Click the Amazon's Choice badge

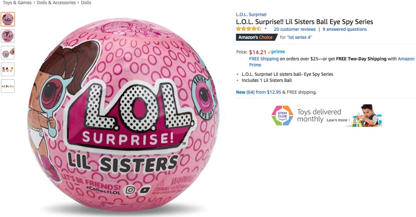pyautogui.click(x=256, y=37)
